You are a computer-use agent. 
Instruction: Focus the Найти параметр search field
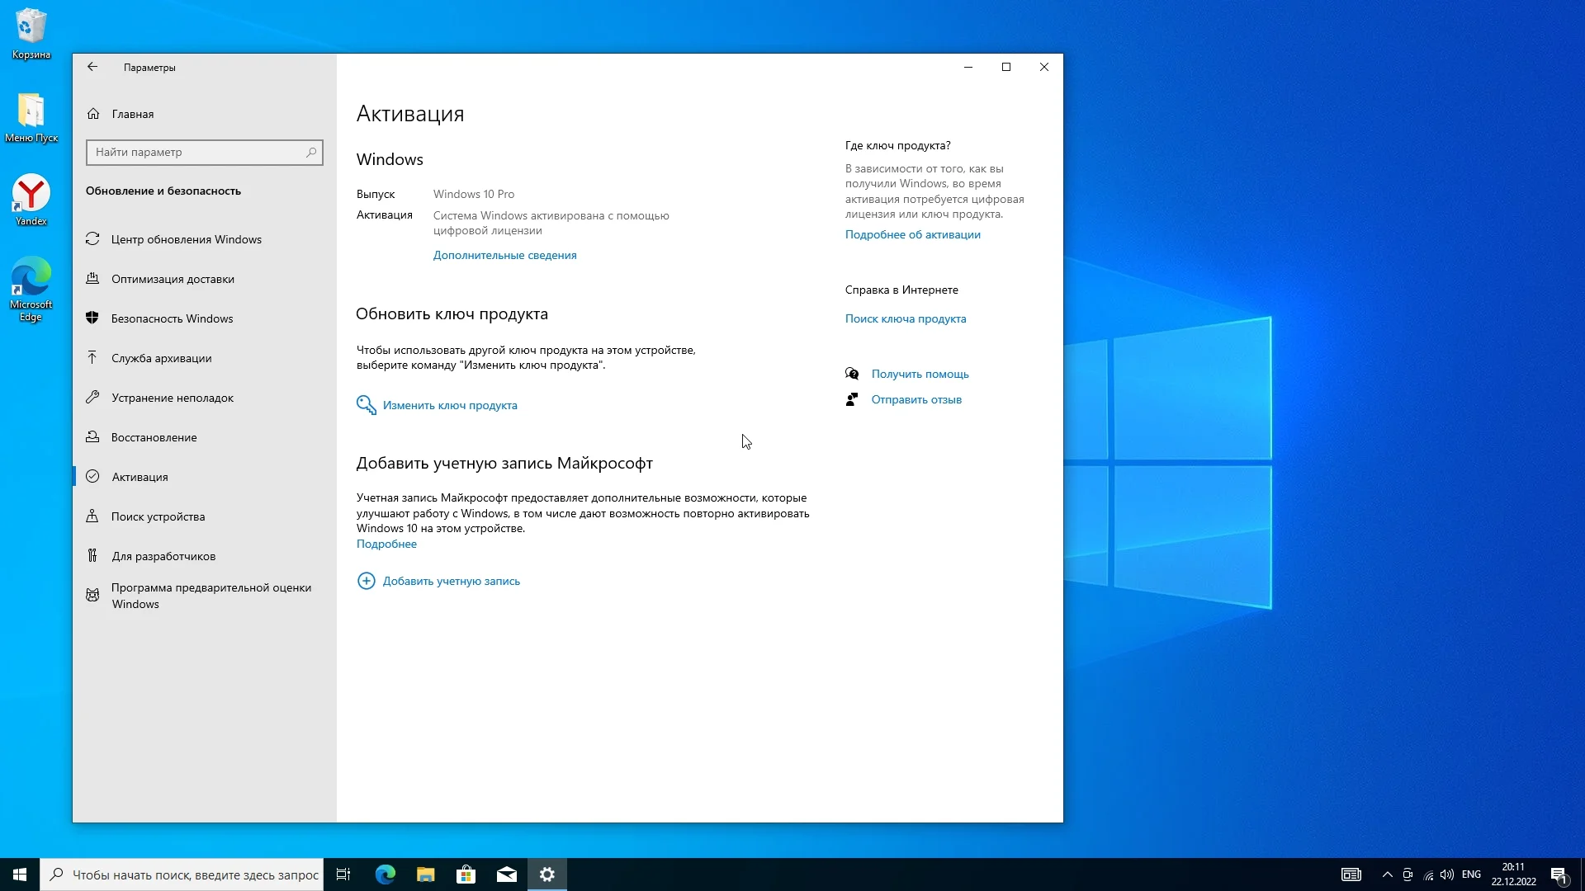[196, 152]
